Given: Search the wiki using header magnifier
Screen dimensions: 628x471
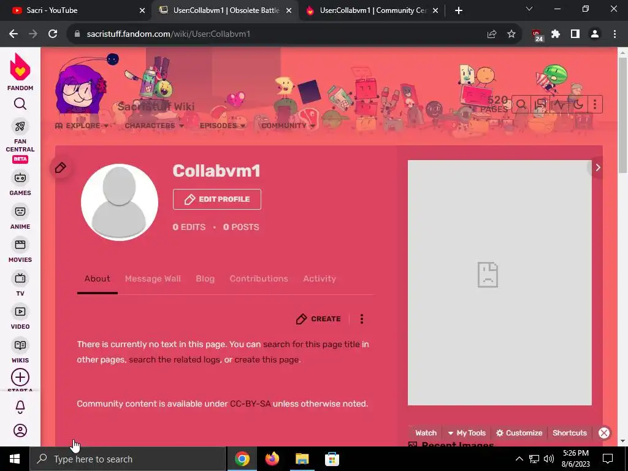Looking at the screenshot, I should point(521,104).
